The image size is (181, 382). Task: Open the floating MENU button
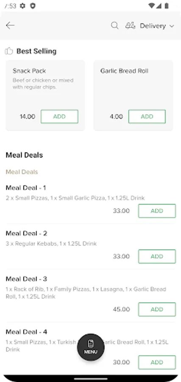[x=91, y=347]
